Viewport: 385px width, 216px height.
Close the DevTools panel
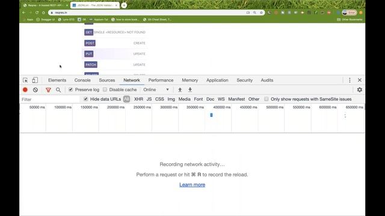pos(360,80)
